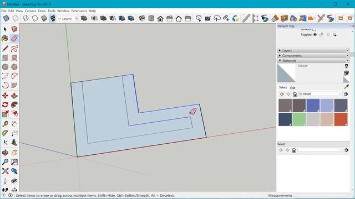
Task: Select the Text label tool
Action: (x=14, y=133)
